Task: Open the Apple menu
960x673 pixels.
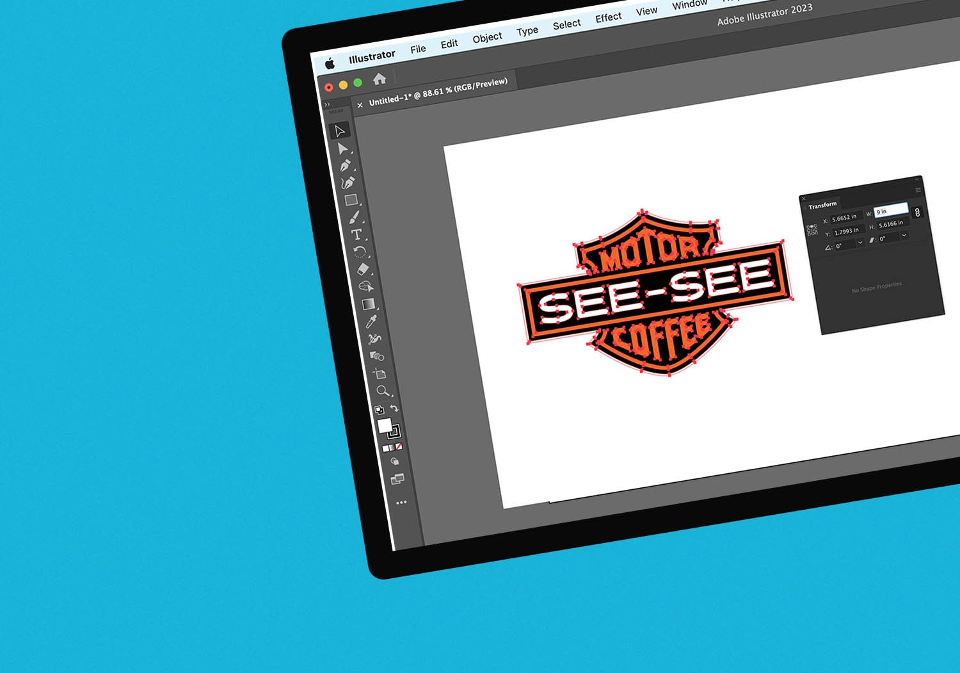Action: coord(330,63)
